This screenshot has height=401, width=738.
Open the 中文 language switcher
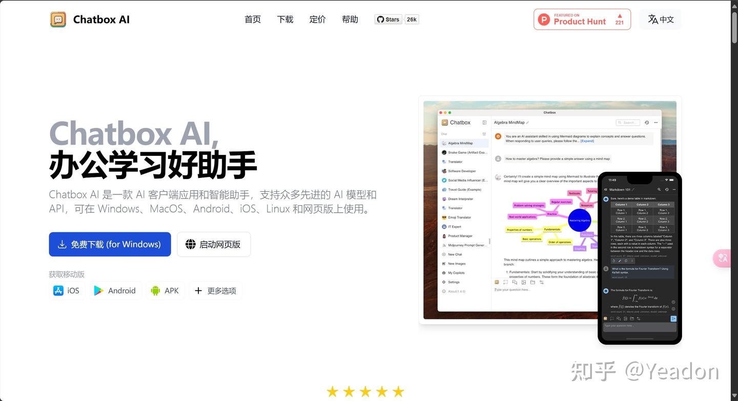pos(660,19)
